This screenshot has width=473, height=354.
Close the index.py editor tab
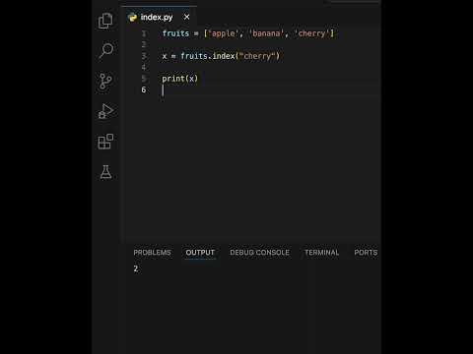tap(186, 17)
